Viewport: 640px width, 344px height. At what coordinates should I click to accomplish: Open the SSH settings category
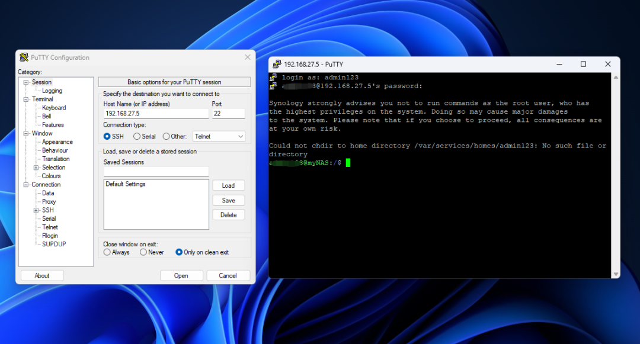pos(48,210)
